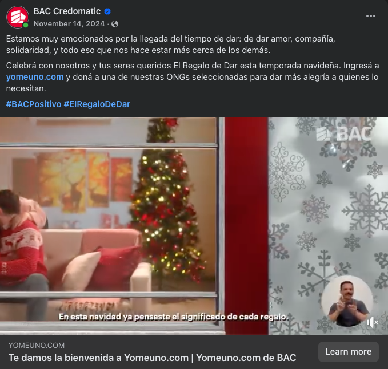The image size is (388, 369).
Task: Open the three-dot post options menu
Action: [371, 16]
